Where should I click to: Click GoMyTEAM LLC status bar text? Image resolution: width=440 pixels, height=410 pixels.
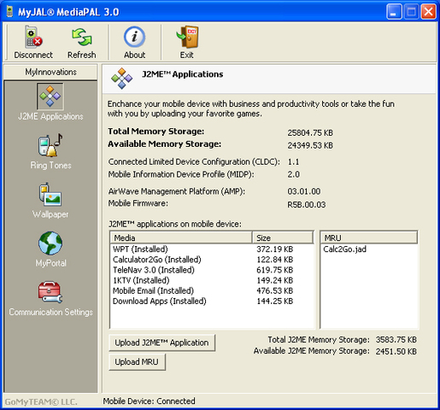41,401
